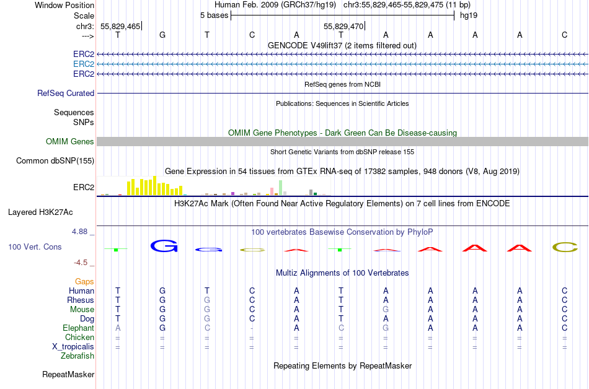Click the 55,829,470 coordinate marker
The height and width of the screenshot is (389, 589).
tap(343, 26)
